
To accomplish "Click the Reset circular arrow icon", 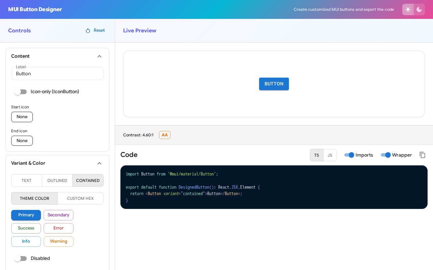I will pos(88,31).
